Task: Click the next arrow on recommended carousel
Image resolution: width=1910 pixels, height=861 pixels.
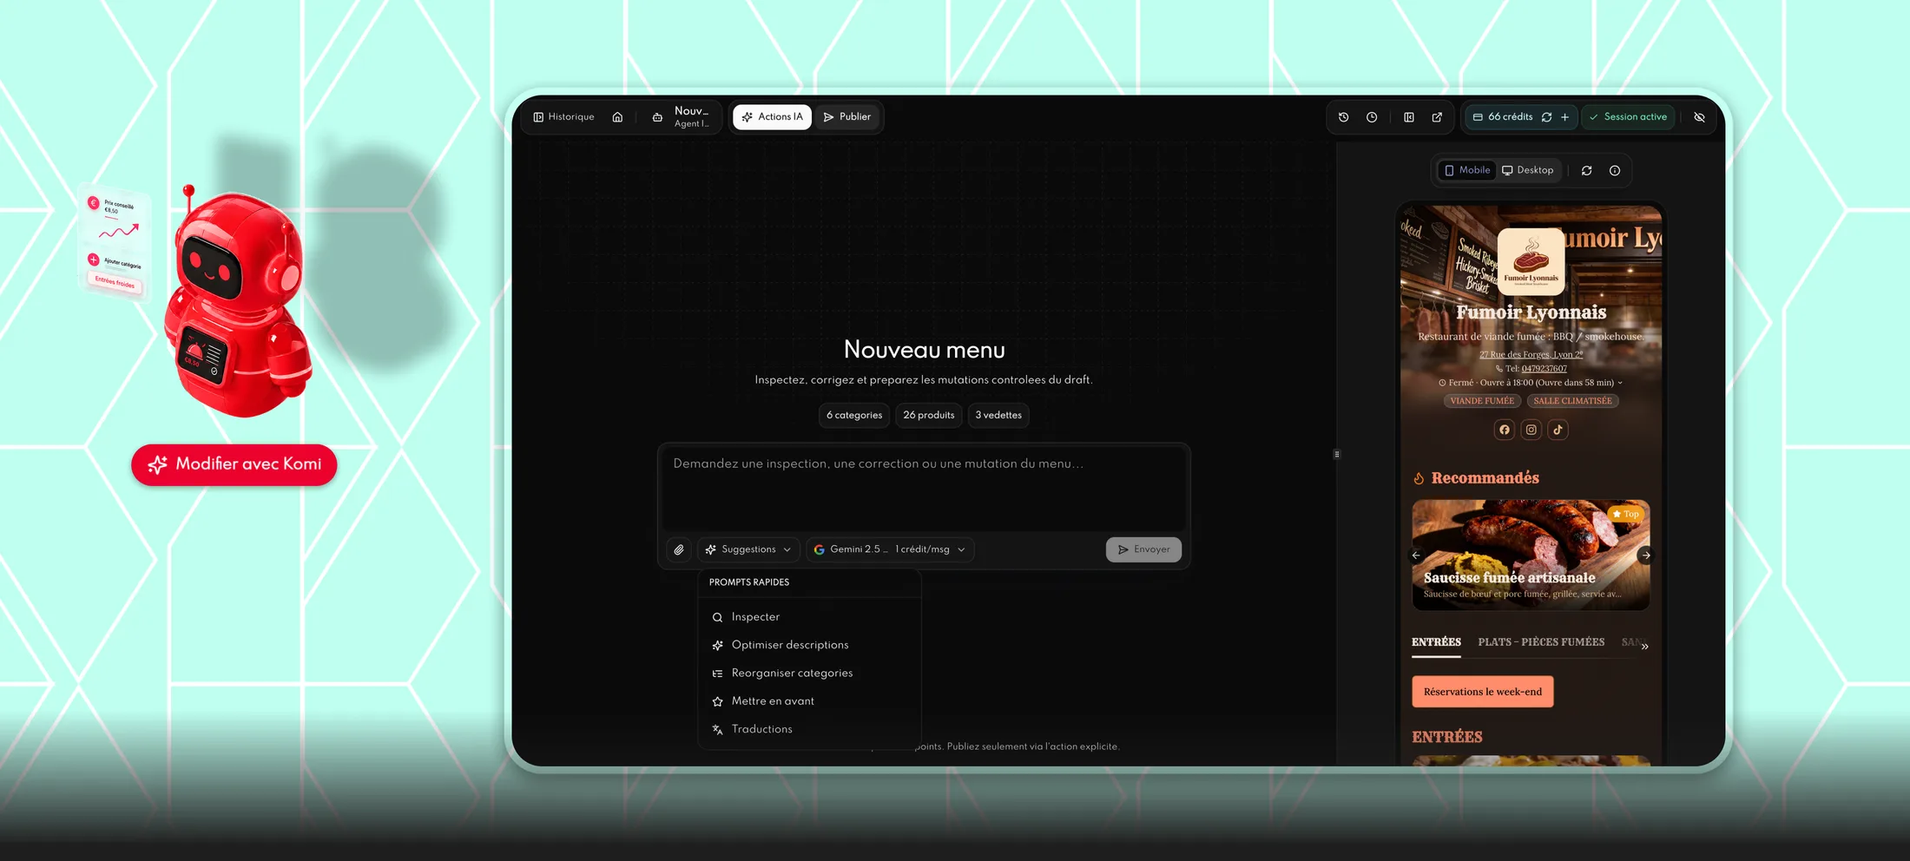Action: point(1645,555)
